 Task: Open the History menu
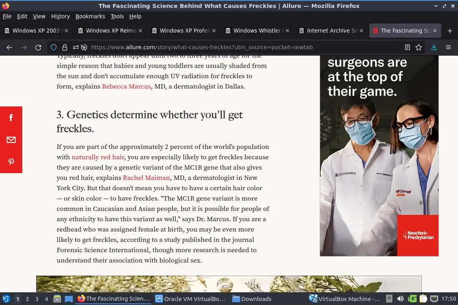tap(60, 16)
